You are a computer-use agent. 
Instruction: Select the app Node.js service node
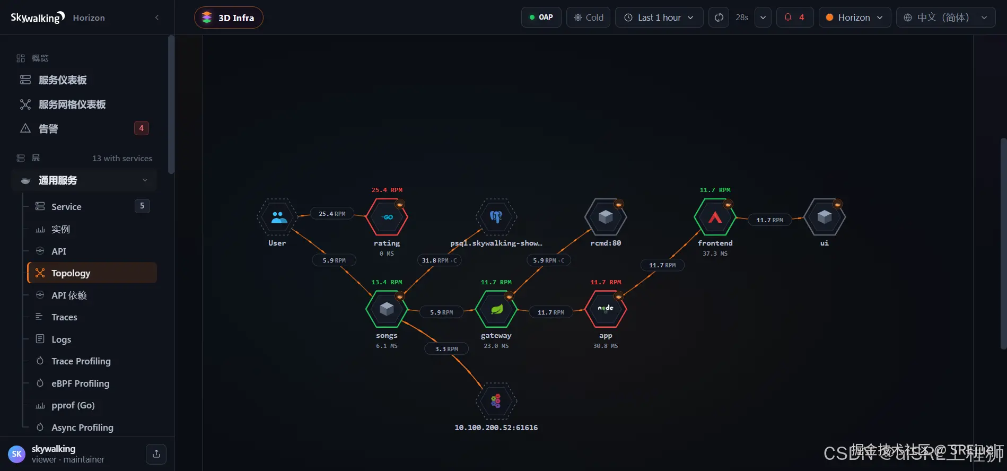pos(606,309)
